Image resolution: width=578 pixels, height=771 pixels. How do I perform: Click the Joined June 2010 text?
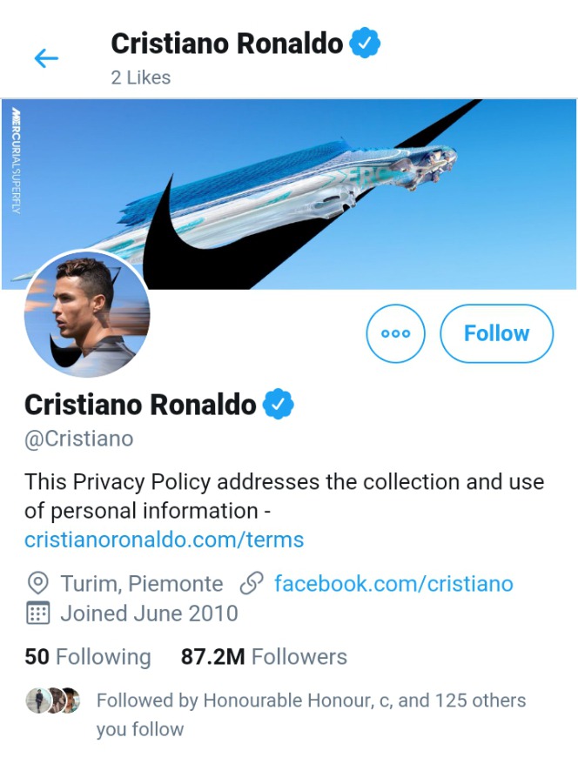(x=149, y=613)
